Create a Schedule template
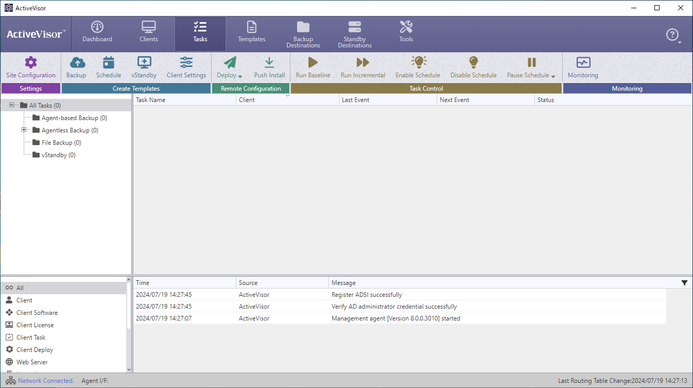Screen dimensions: 693x388 coord(109,68)
